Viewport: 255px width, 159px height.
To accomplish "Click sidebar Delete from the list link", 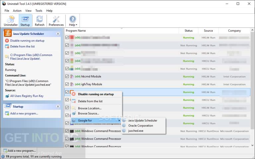I will click(x=23, y=47).
